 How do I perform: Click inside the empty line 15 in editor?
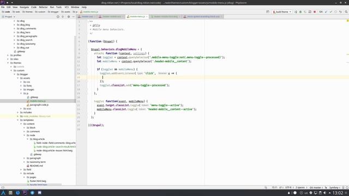coord(218,77)
